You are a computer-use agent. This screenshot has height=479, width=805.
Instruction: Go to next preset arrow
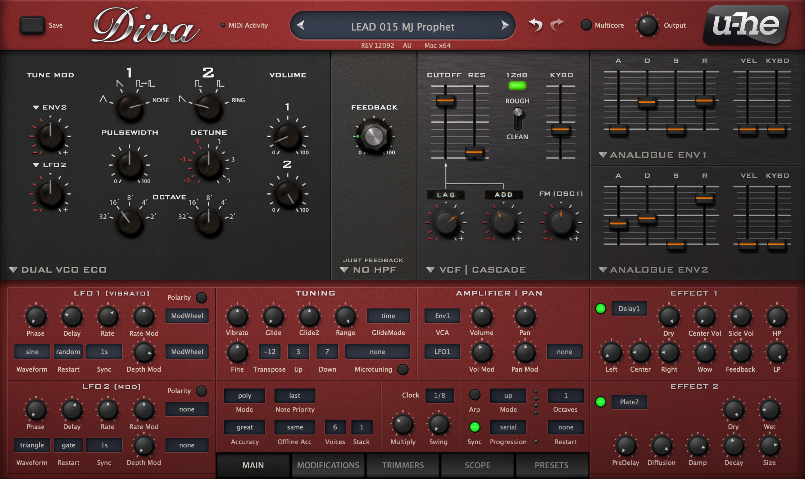tap(505, 25)
